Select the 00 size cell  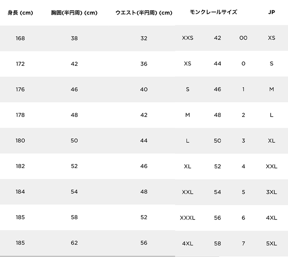[243, 38]
